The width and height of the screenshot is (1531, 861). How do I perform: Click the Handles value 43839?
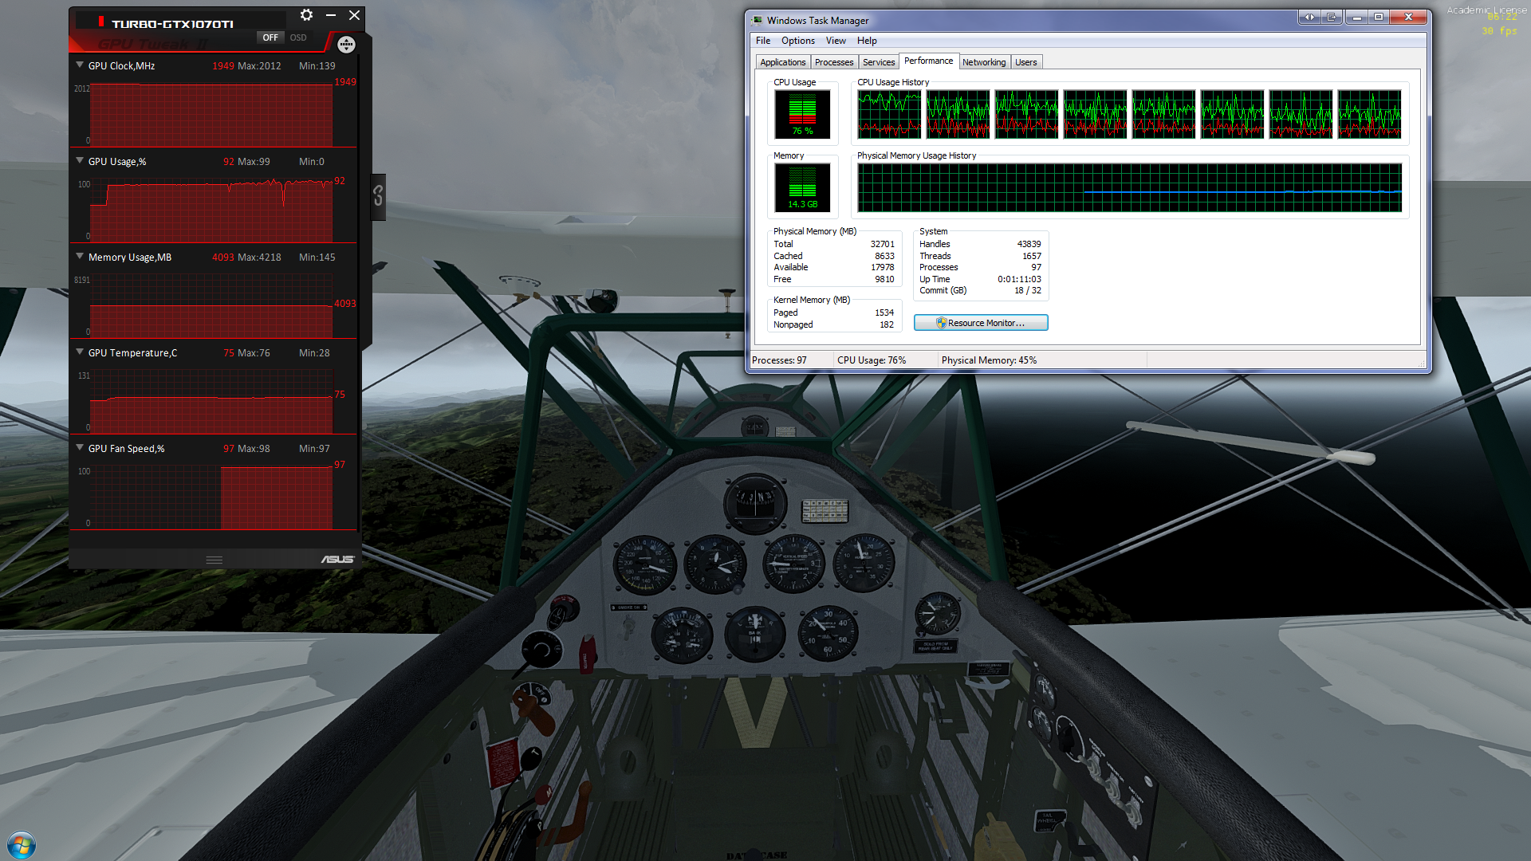pos(1029,244)
